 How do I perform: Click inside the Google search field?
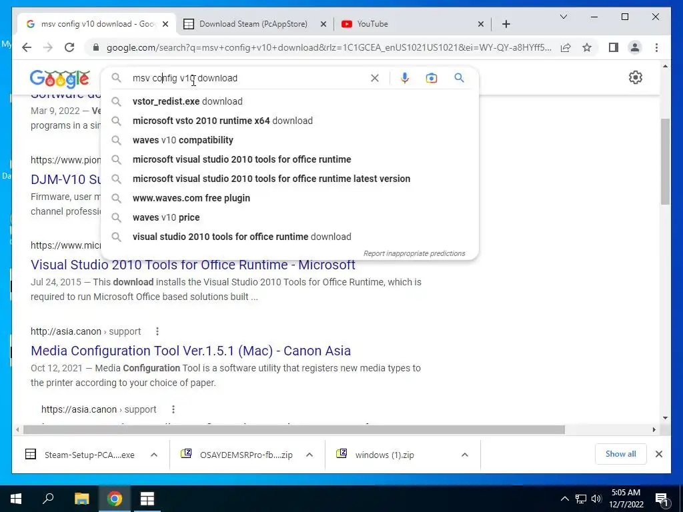(248, 78)
